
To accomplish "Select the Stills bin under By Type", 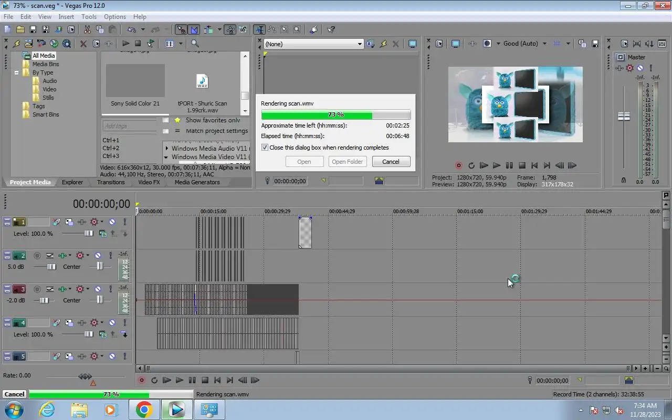I will point(48,98).
